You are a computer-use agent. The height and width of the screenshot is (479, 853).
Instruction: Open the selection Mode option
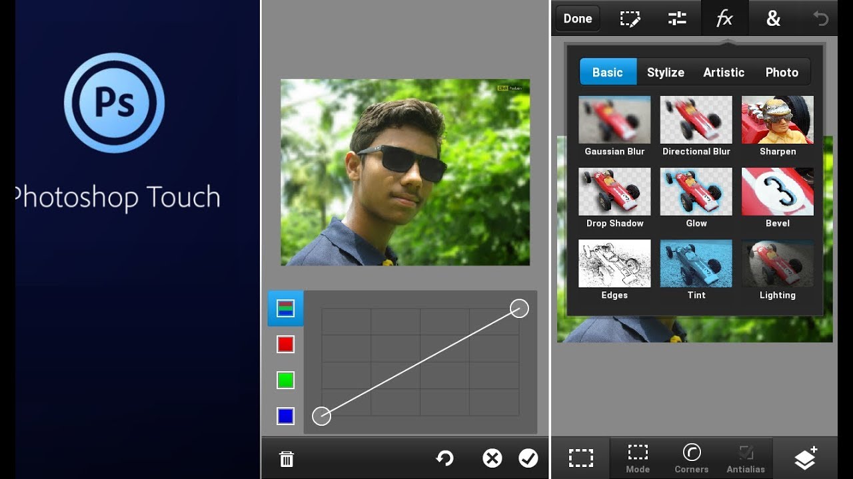[638, 458]
